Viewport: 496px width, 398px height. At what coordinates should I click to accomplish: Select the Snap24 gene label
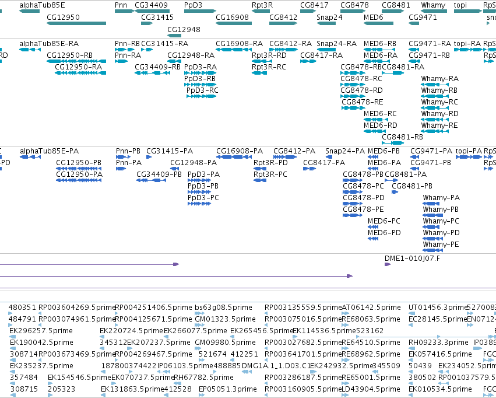(329, 18)
